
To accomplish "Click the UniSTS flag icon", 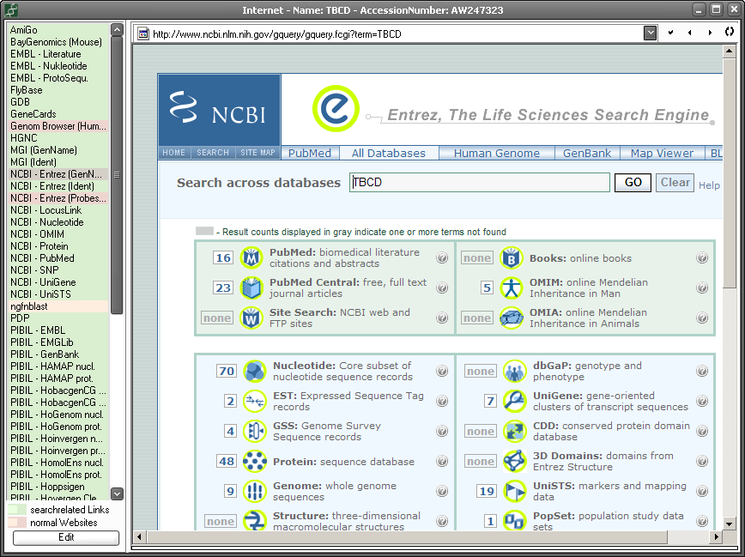I will click(x=515, y=491).
